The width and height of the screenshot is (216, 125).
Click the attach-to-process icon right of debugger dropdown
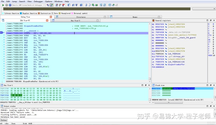(48, 5)
